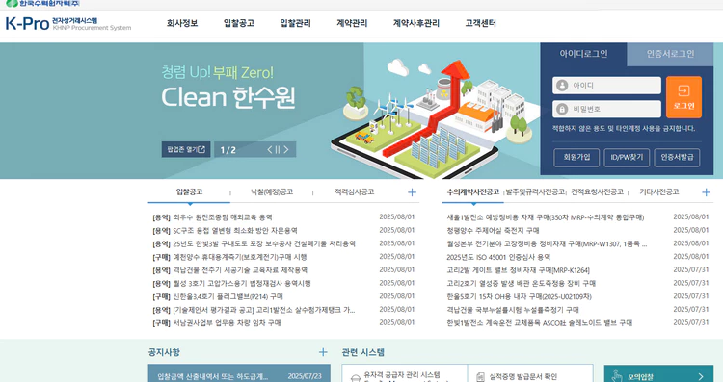
Task: Click the 회원가입 button
Action: [x=576, y=158]
